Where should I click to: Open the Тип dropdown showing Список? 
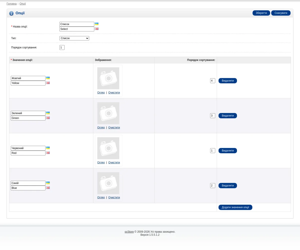click(x=74, y=38)
